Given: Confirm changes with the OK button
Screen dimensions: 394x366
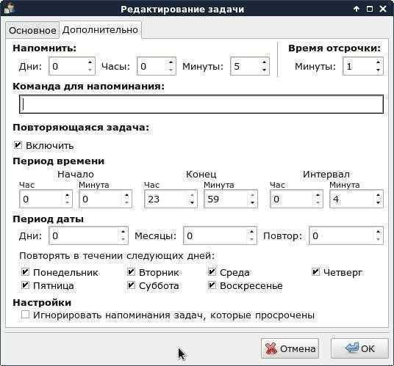Looking at the screenshot, I should (359, 348).
